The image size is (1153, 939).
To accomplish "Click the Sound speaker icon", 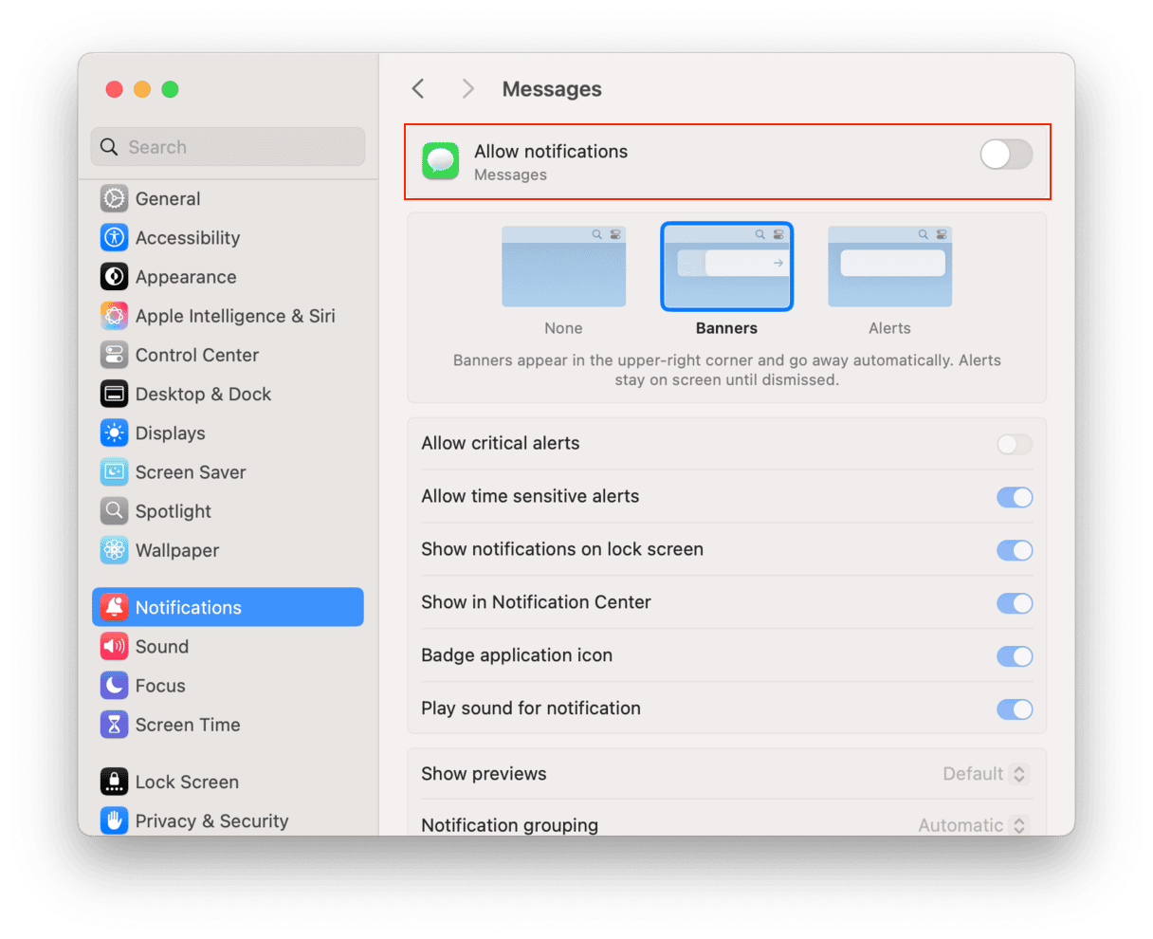I will coord(114,646).
